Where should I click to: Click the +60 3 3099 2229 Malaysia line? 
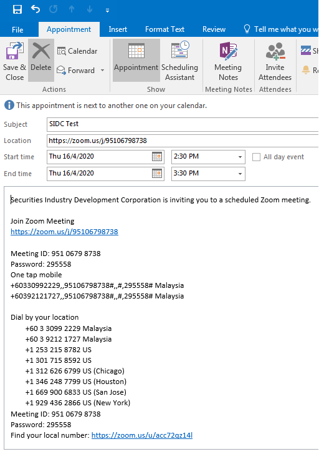(69, 328)
